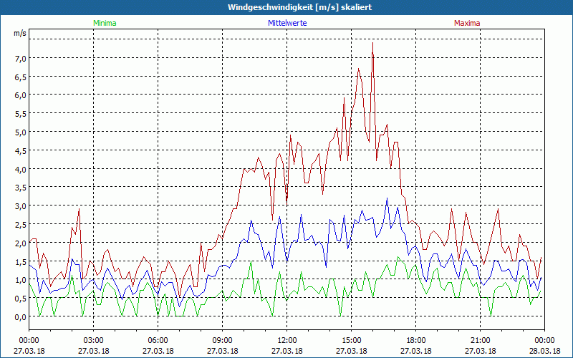Click the '1,5' y-axis value

click(20, 261)
